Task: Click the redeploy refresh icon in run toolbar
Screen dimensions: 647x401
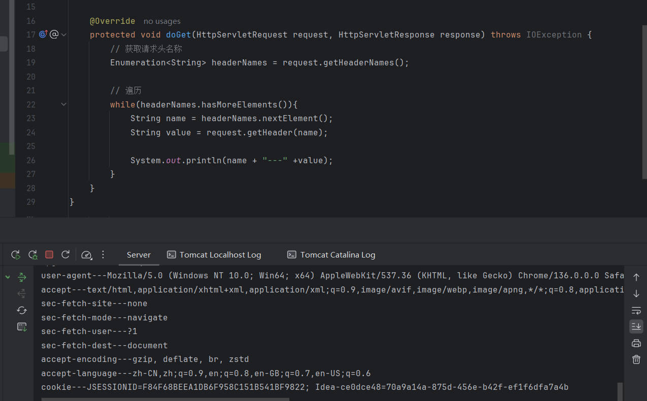Action: 65,254
